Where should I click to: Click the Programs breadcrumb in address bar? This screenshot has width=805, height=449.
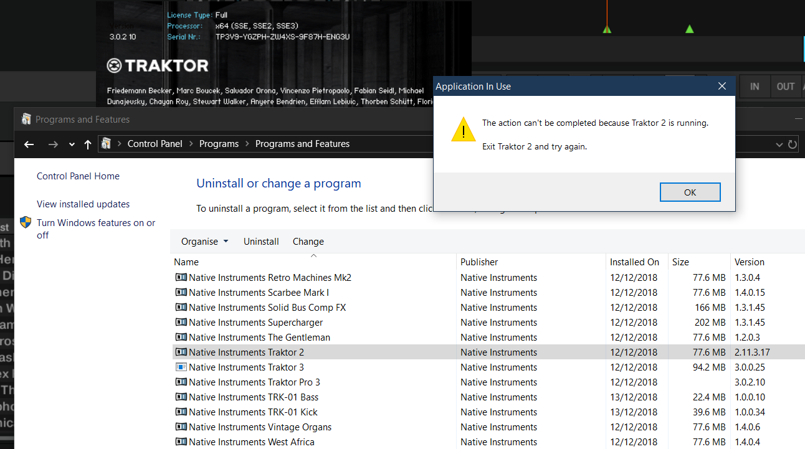(x=219, y=144)
